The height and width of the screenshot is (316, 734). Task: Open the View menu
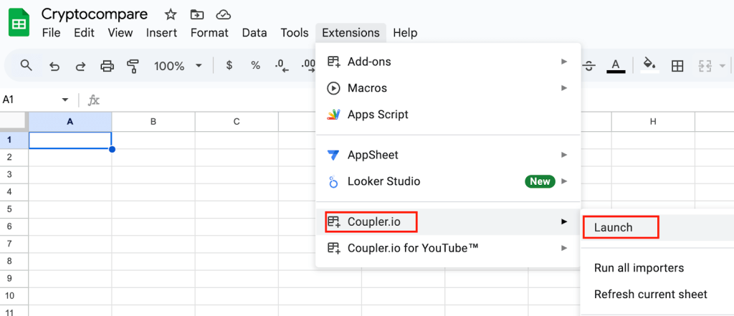click(120, 33)
